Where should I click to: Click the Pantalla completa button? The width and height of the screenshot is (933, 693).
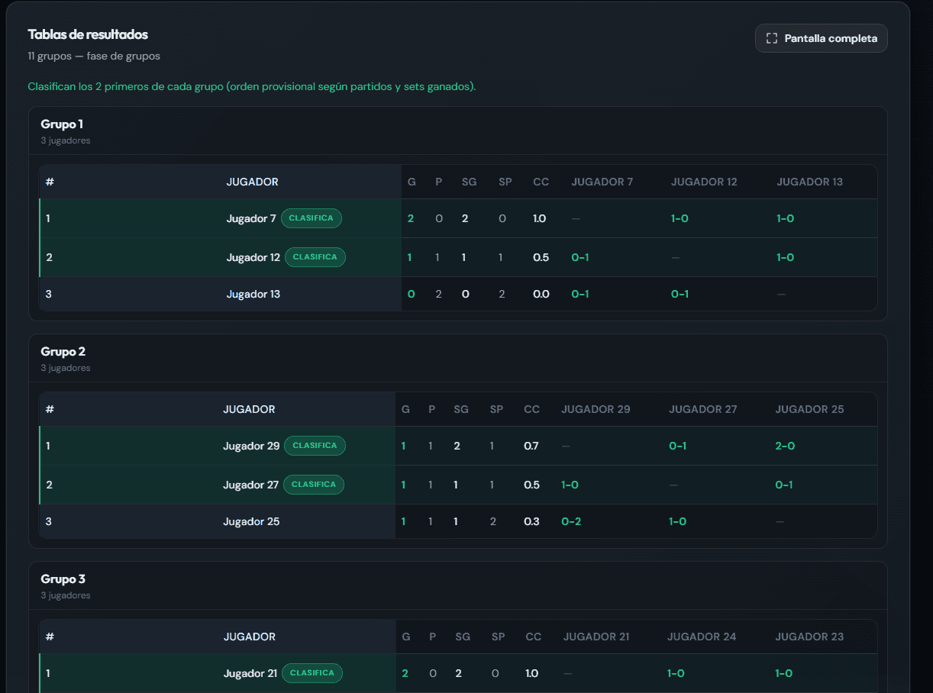(821, 38)
